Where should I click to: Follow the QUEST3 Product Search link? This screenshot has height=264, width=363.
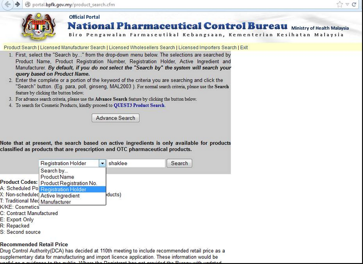[x=139, y=105]
